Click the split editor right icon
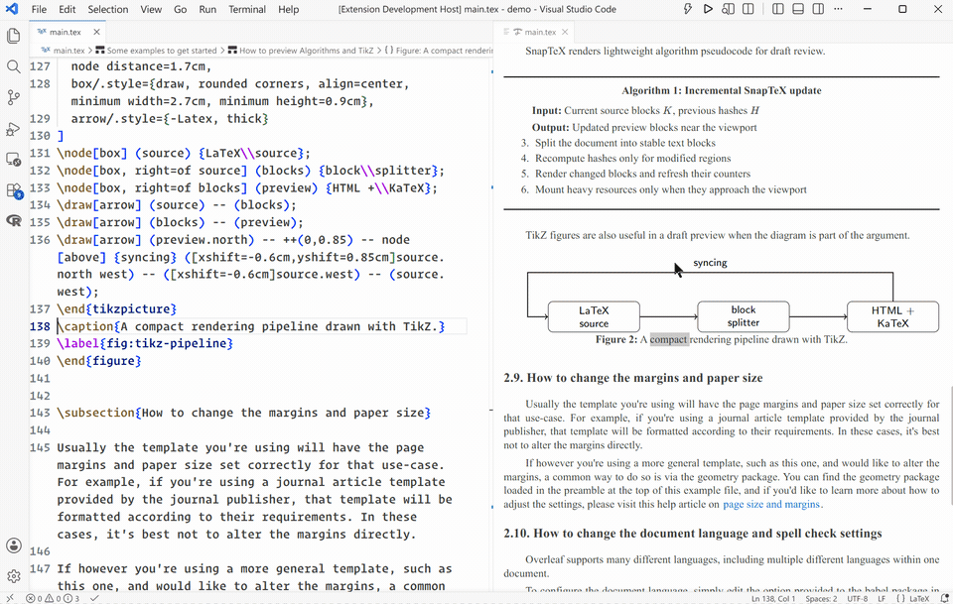This screenshot has height=604, width=953. pos(749,9)
